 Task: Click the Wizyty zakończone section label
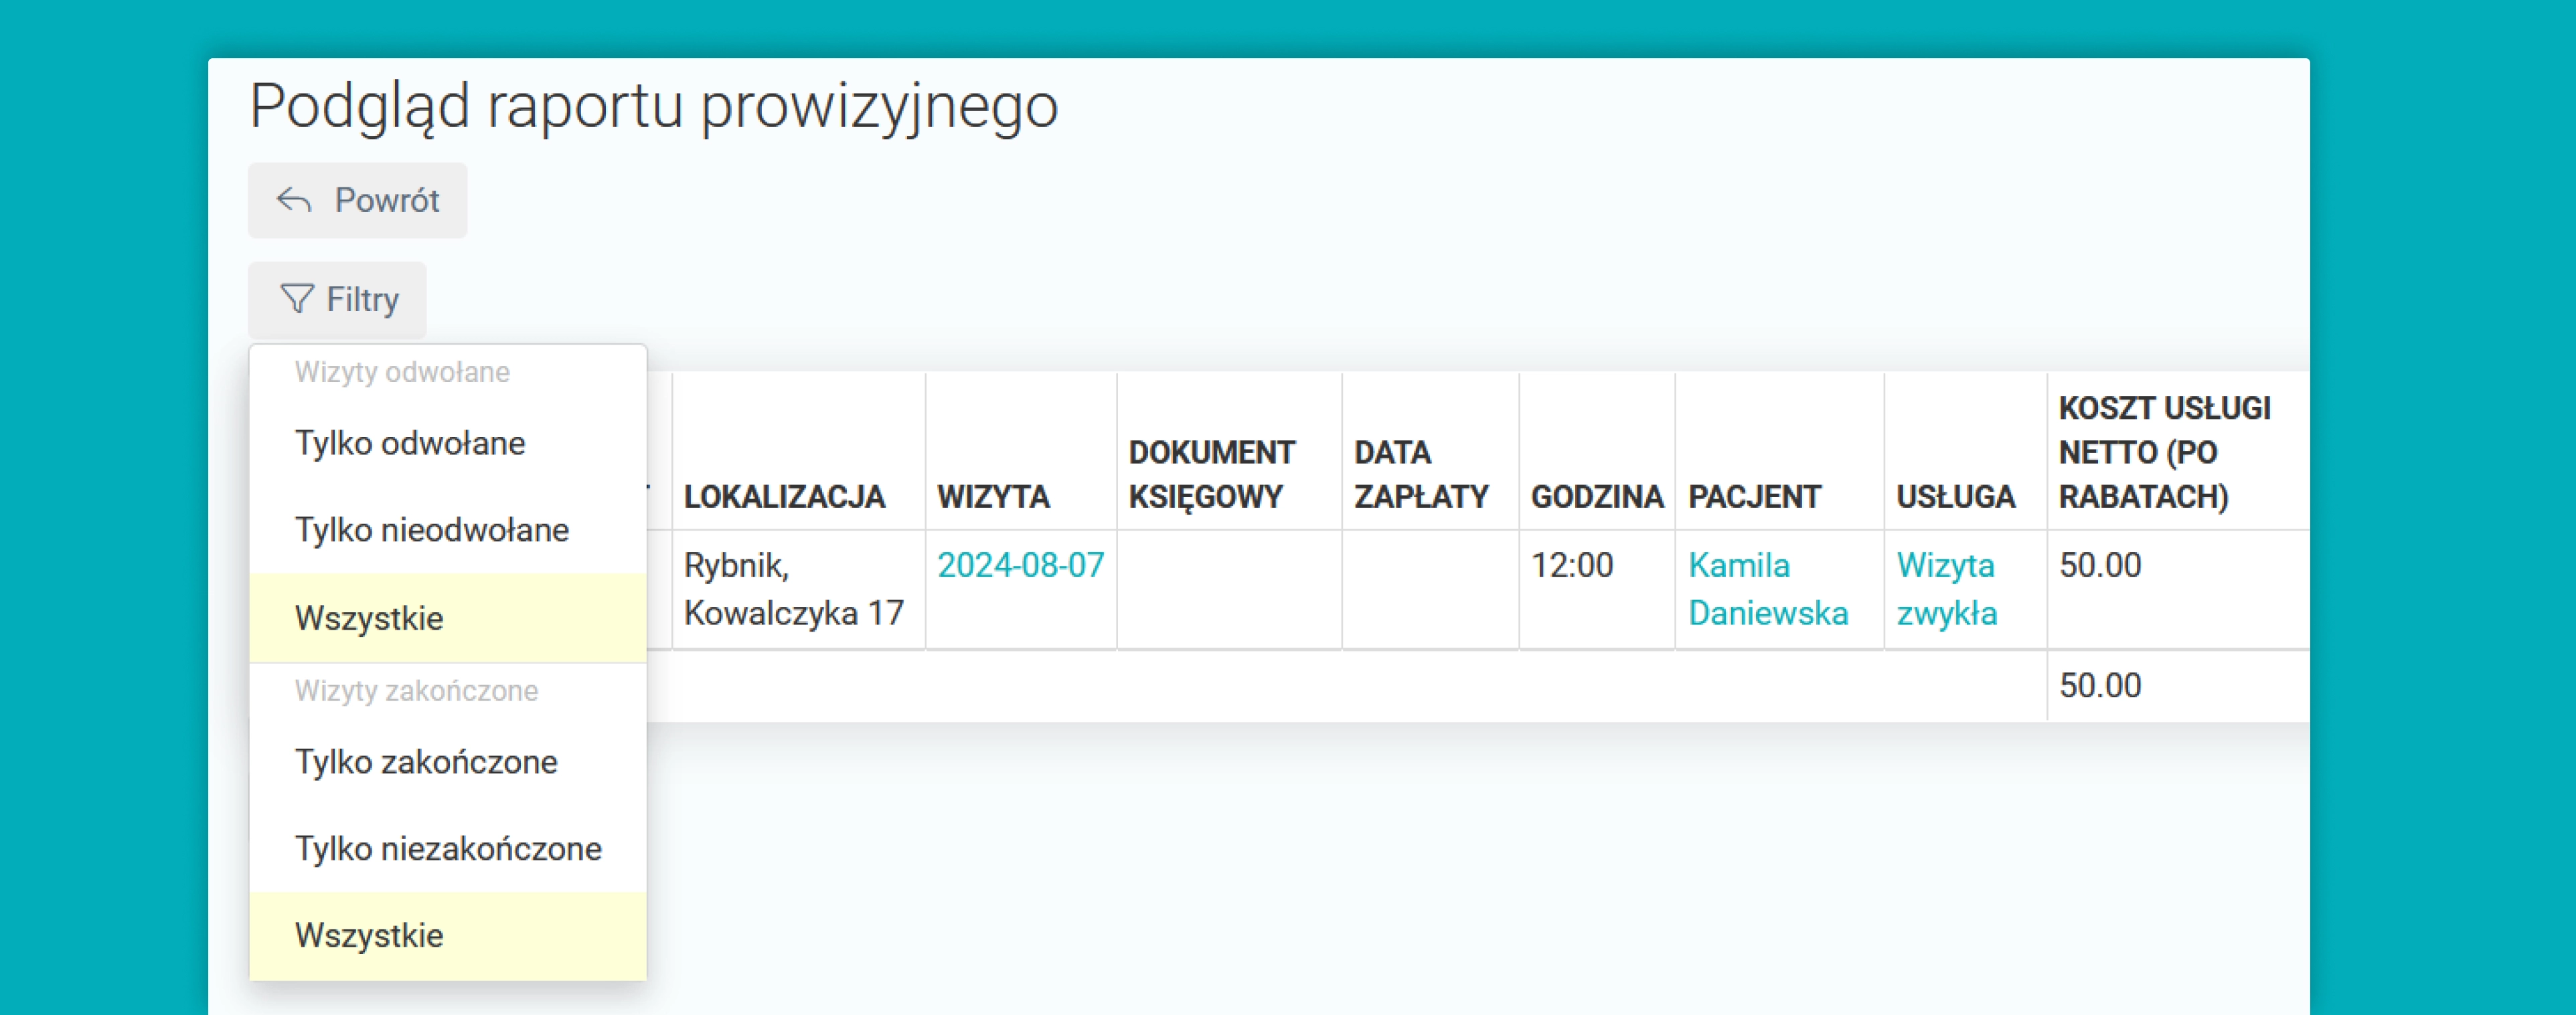pyautogui.click(x=416, y=690)
